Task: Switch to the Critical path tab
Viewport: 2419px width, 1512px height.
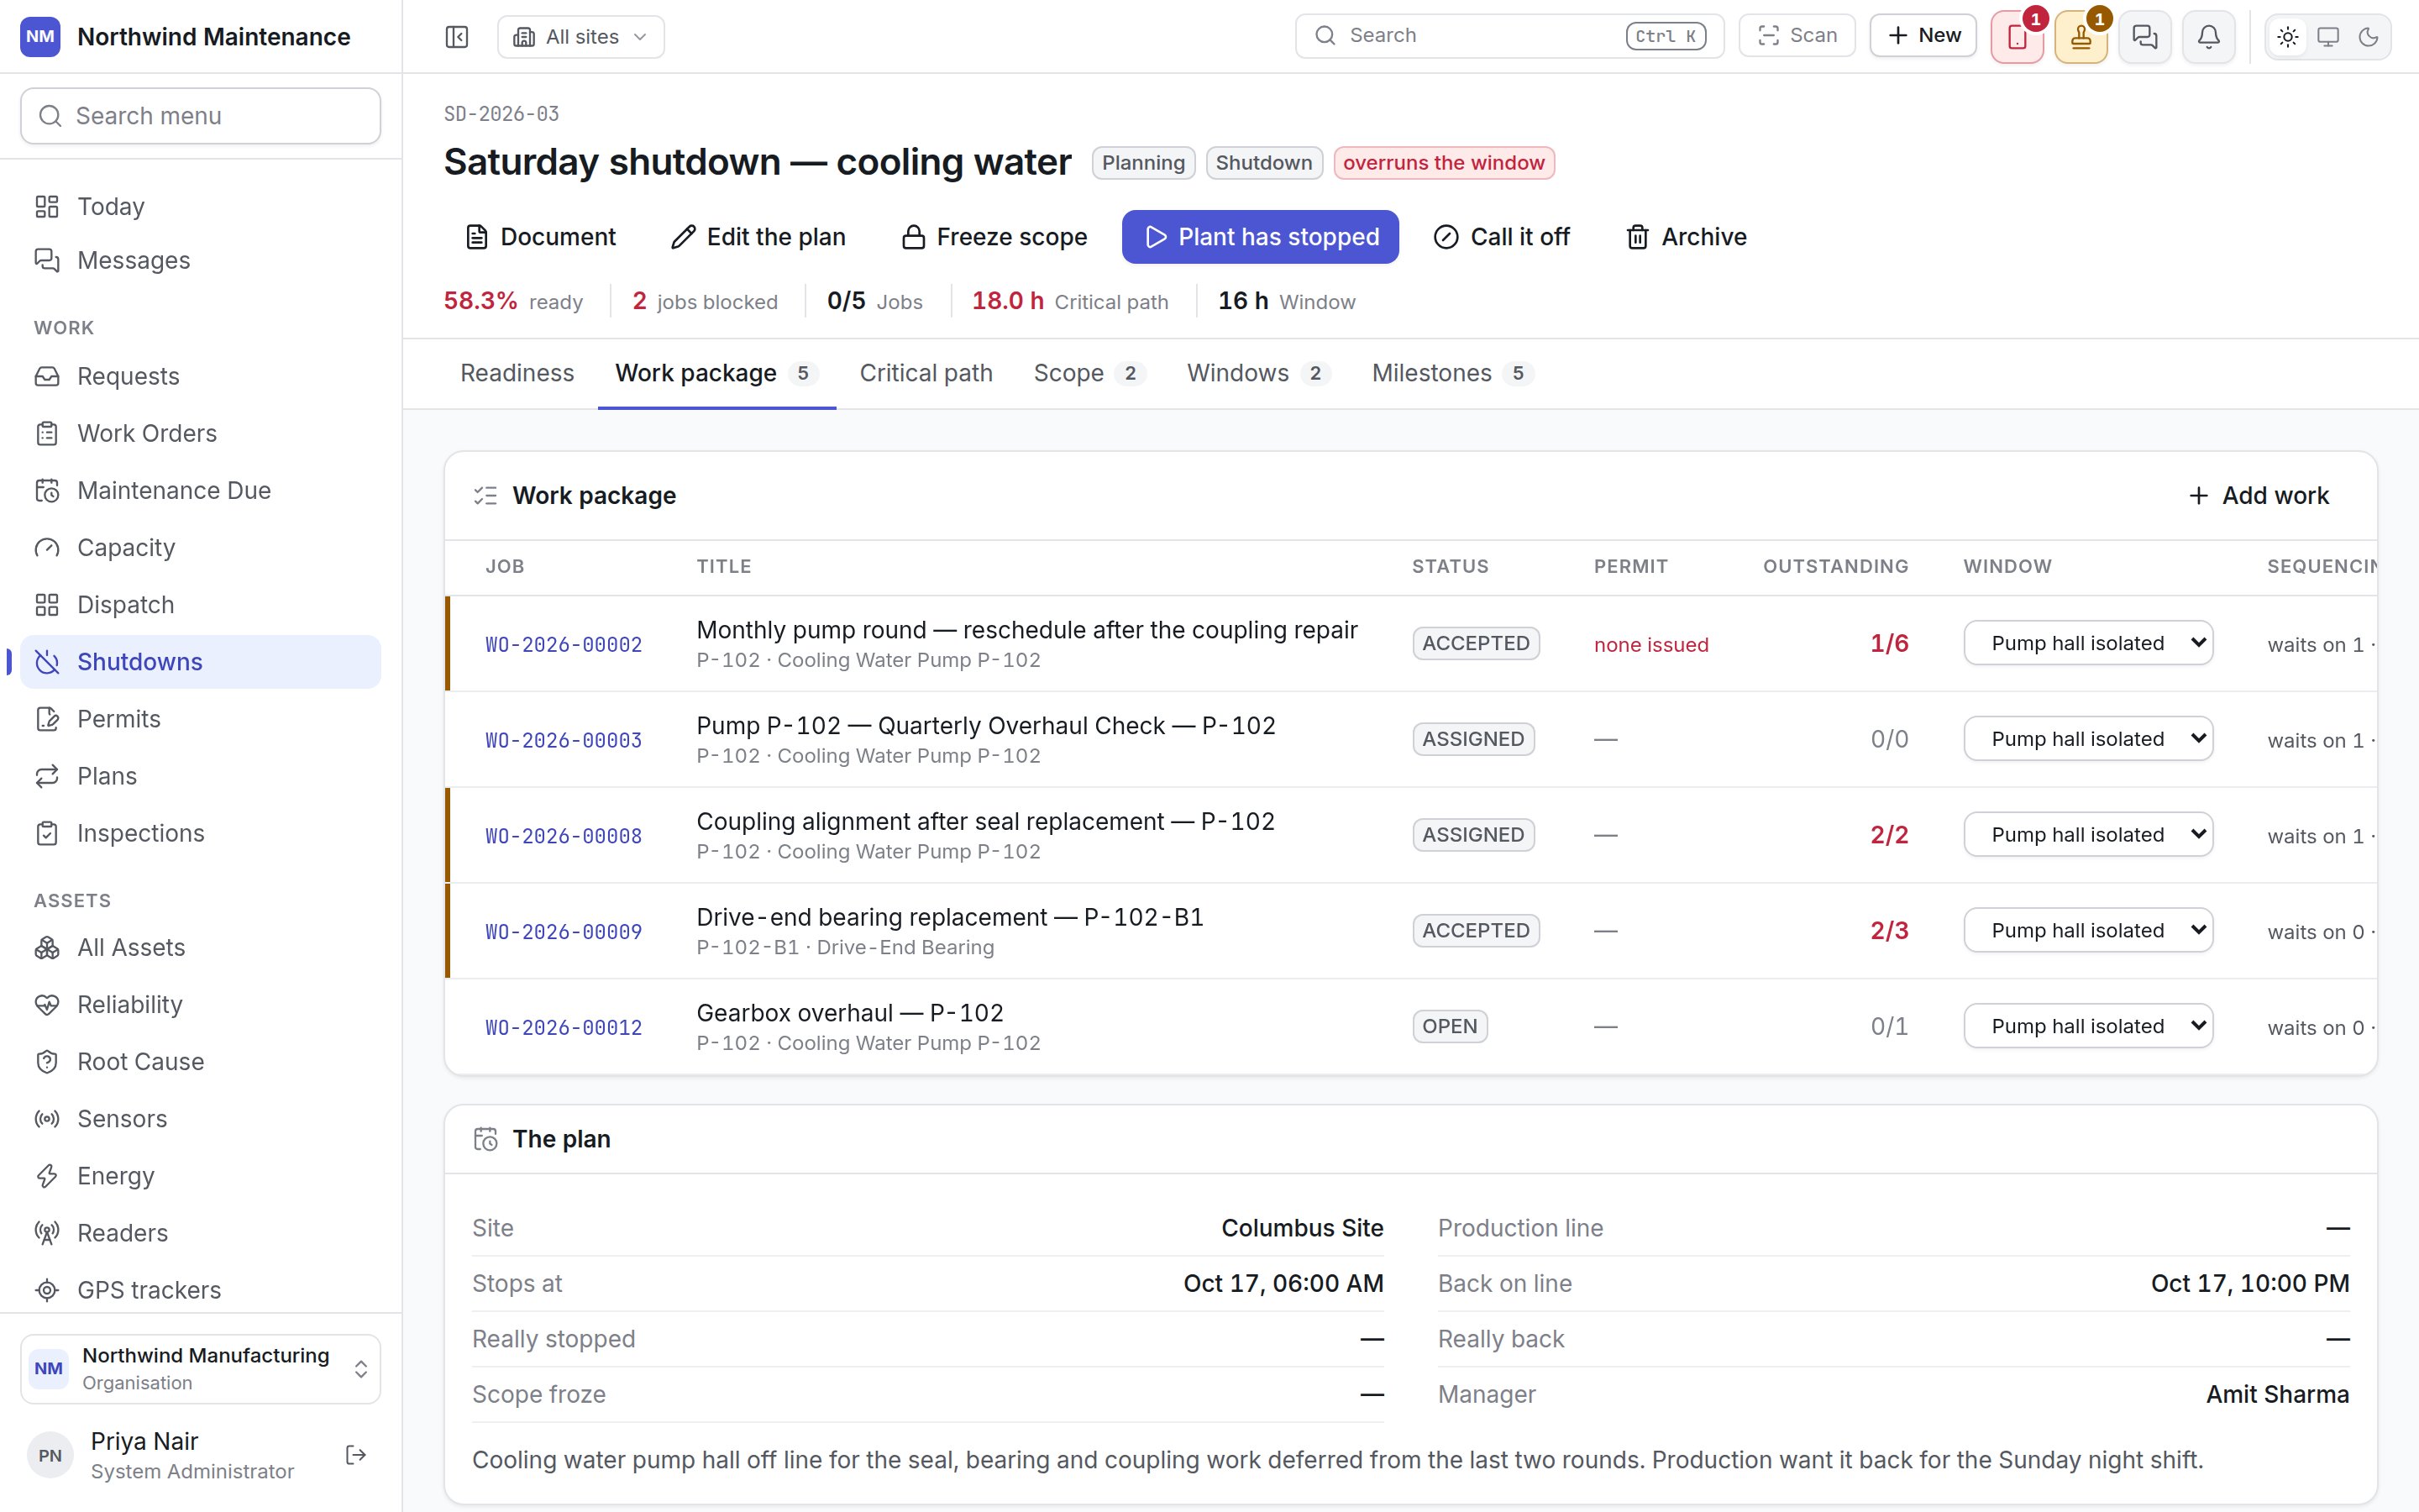Action: coord(926,373)
